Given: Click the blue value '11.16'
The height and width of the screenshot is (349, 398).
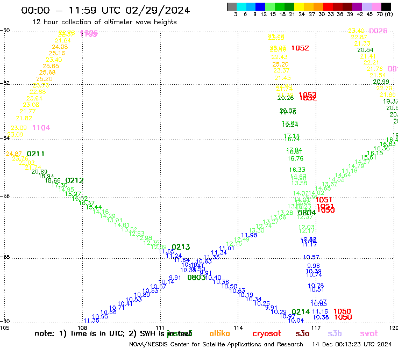Looking at the screenshot, I should (320, 312).
